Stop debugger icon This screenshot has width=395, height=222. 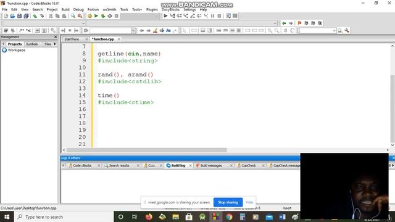tap(220, 16)
